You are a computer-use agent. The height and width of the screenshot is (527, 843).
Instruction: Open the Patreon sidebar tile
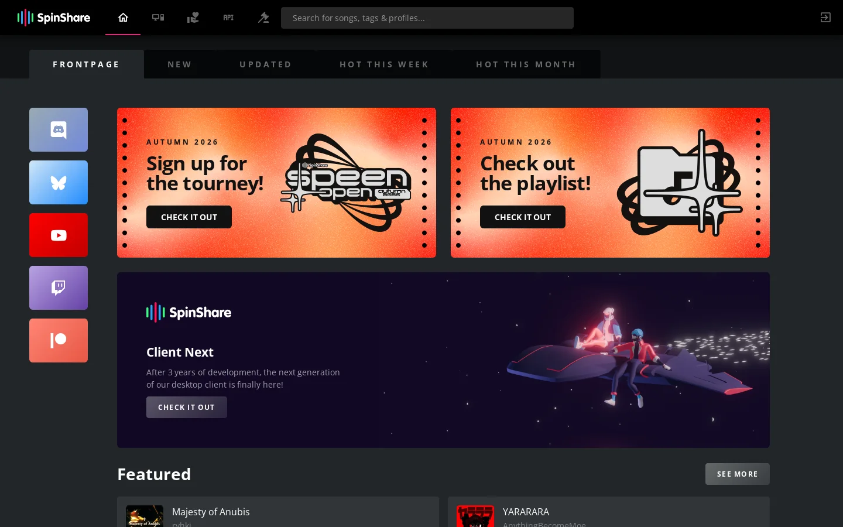(59, 340)
